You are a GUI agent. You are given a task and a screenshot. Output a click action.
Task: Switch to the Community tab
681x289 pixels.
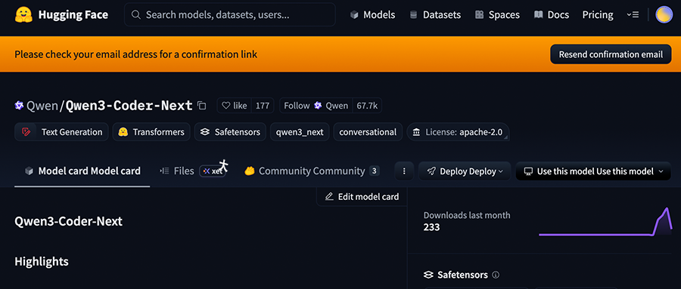coord(312,171)
